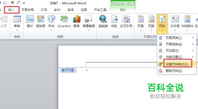
Task: Expand the 页面底端 submenu arrow
Action: [x=193, y=44]
